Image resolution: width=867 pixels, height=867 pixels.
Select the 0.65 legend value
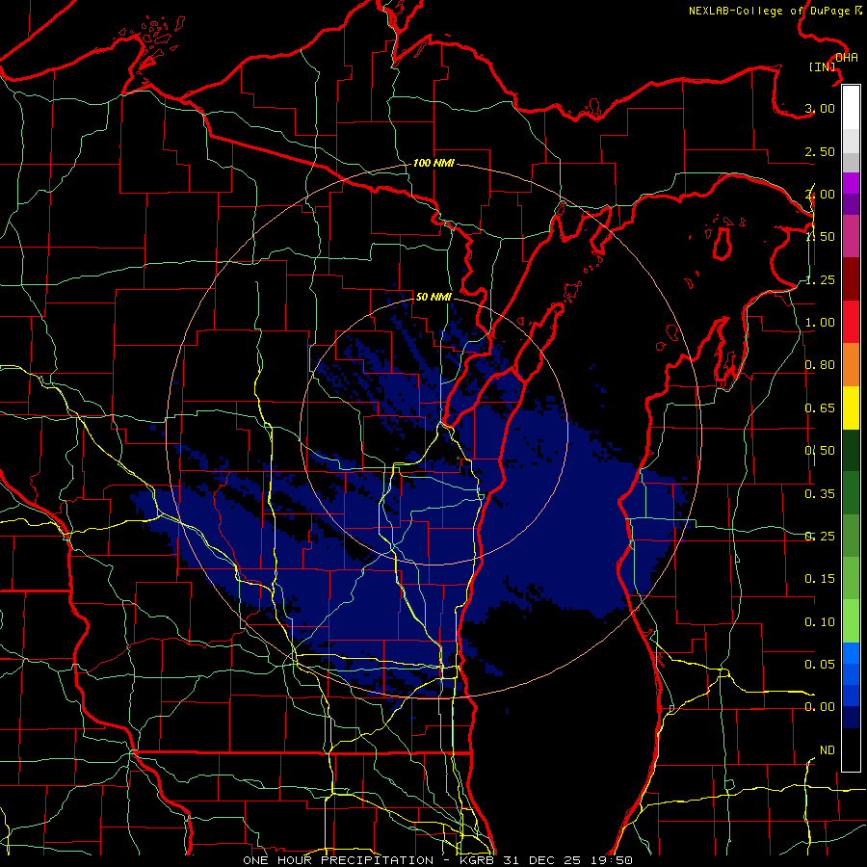point(820,408)
